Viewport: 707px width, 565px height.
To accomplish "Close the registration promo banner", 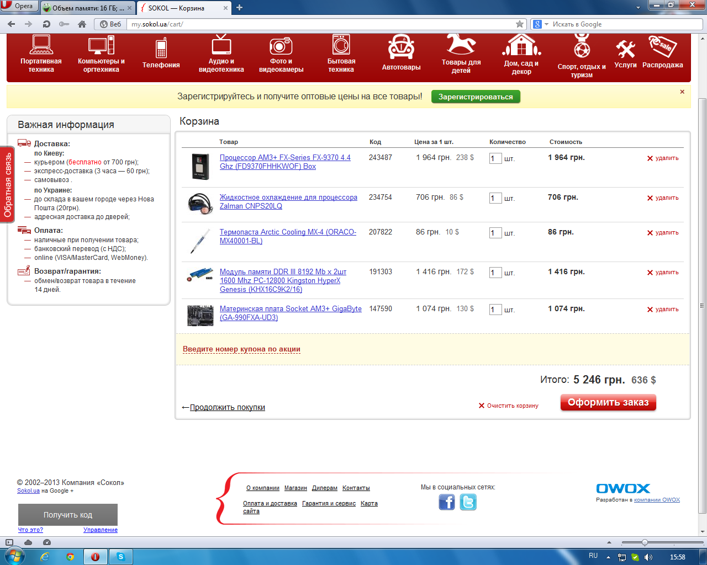I will 682,92.
